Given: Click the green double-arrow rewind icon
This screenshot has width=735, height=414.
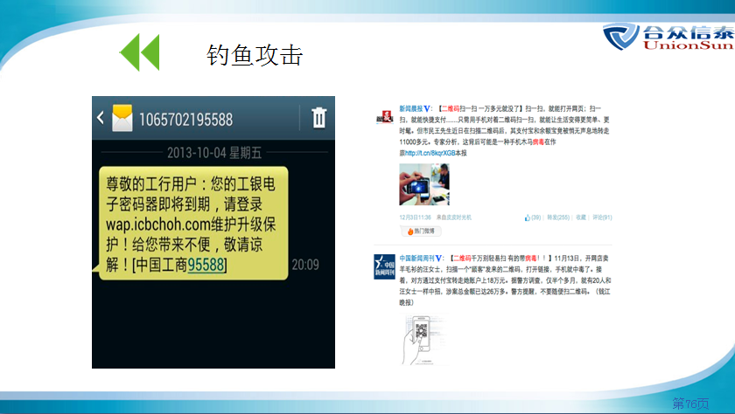Looking at the screenshot, I should coord(140,52).
